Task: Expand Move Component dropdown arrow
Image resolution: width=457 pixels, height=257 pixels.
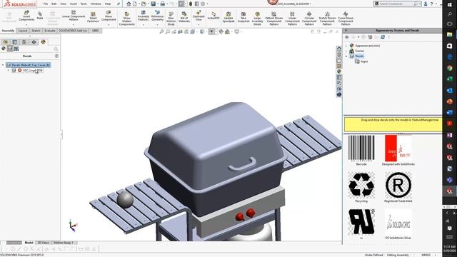Action: (x=109, y=24)
